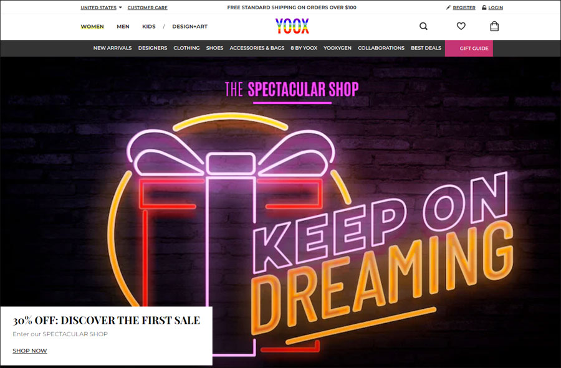Open the YOOXYGEN menu
Image resolution: width=561 pixels, height=368 pixels.
(337, 48)
